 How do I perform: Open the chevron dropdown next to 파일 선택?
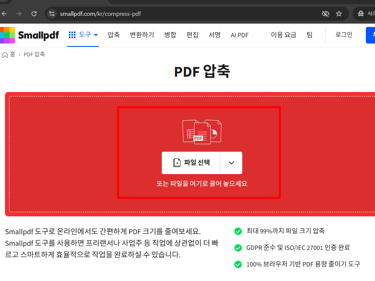[x=231, y=162]
